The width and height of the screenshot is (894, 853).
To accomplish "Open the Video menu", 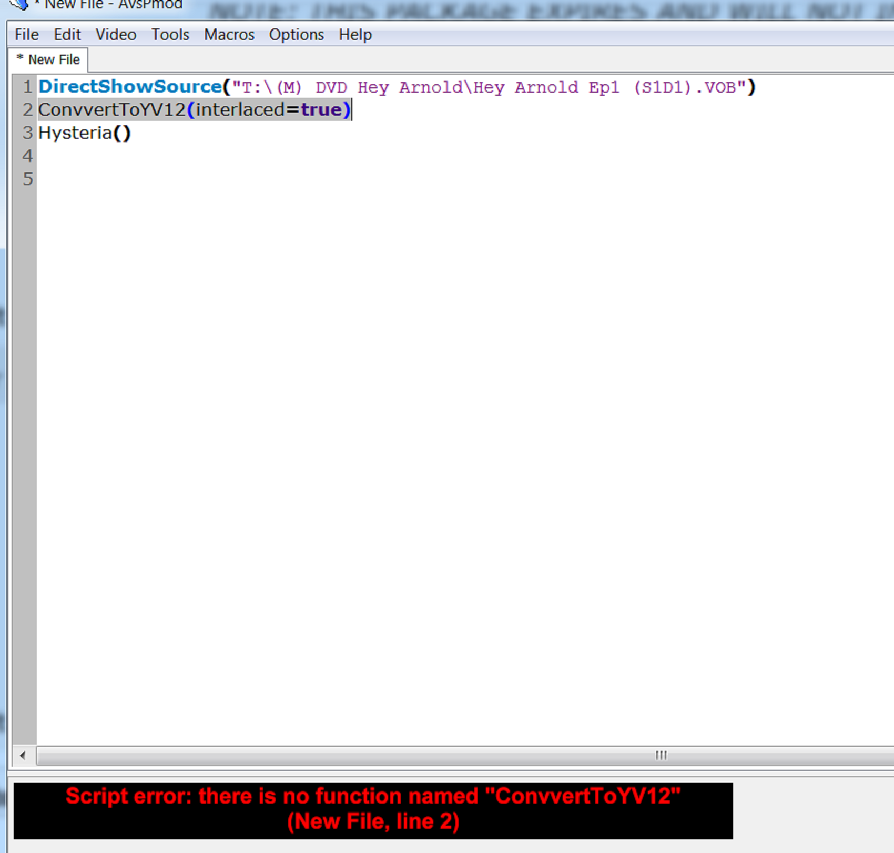I will (x=116, y=35).
